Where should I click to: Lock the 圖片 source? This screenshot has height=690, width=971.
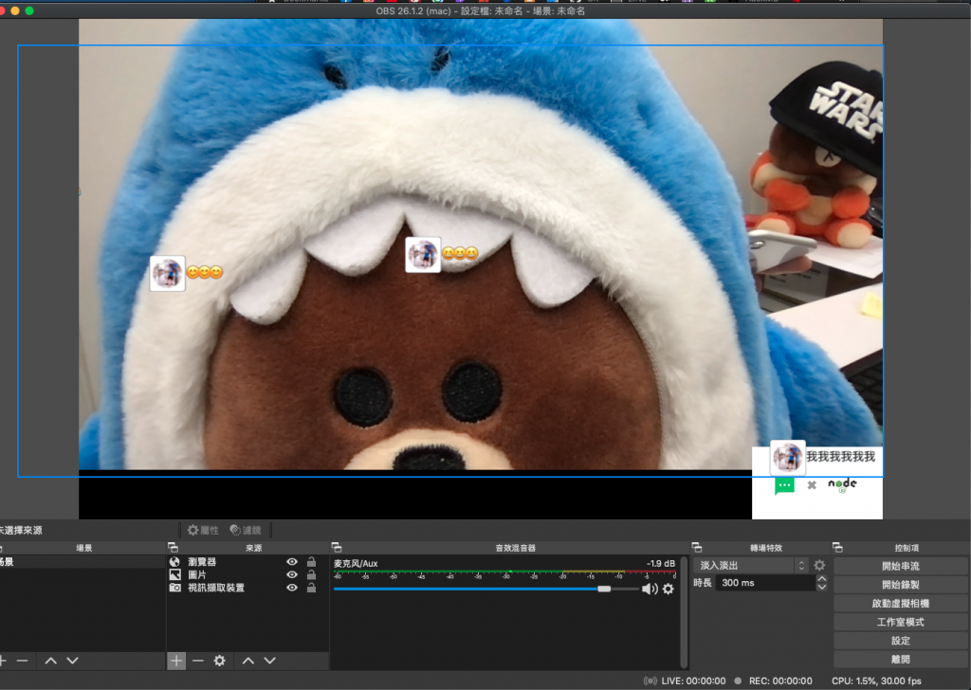coord(311,575)
